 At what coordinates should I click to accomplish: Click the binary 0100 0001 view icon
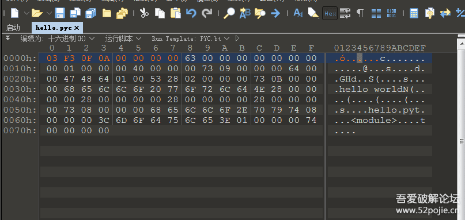(x=391, y=13)
